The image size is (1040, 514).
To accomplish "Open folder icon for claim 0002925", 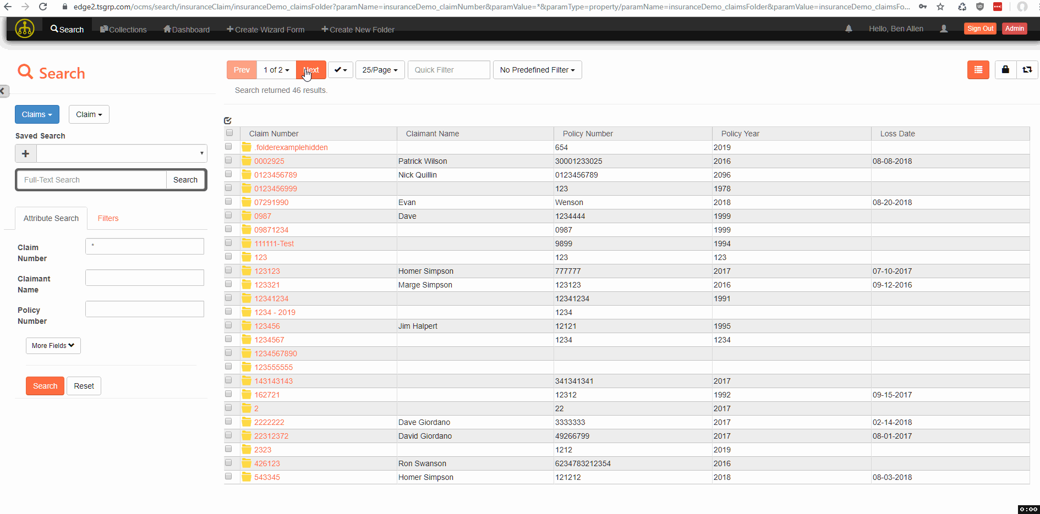I will tap(247, 161).
